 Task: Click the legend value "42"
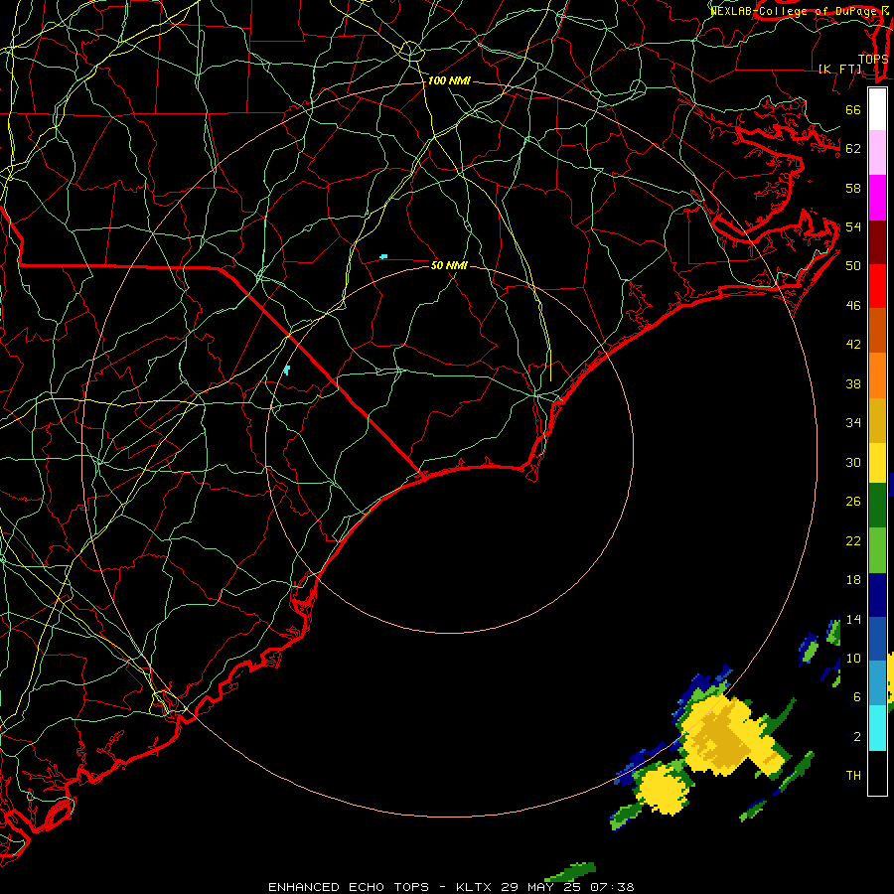coord(853,345)
